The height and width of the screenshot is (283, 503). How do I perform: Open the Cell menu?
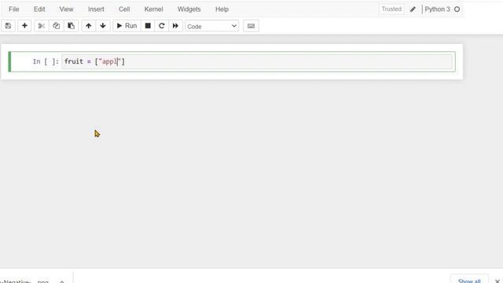click(x=124, y=9)
